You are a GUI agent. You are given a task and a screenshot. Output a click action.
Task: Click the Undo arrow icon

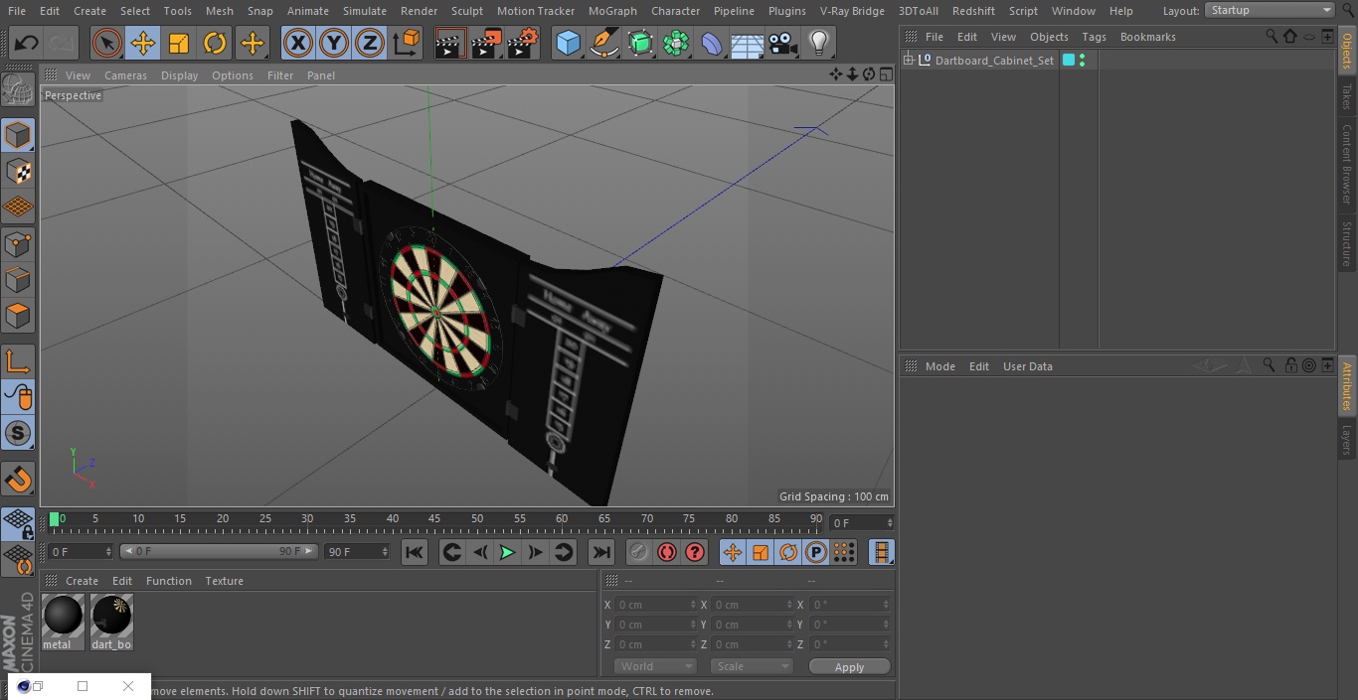(x=27, y=43)
